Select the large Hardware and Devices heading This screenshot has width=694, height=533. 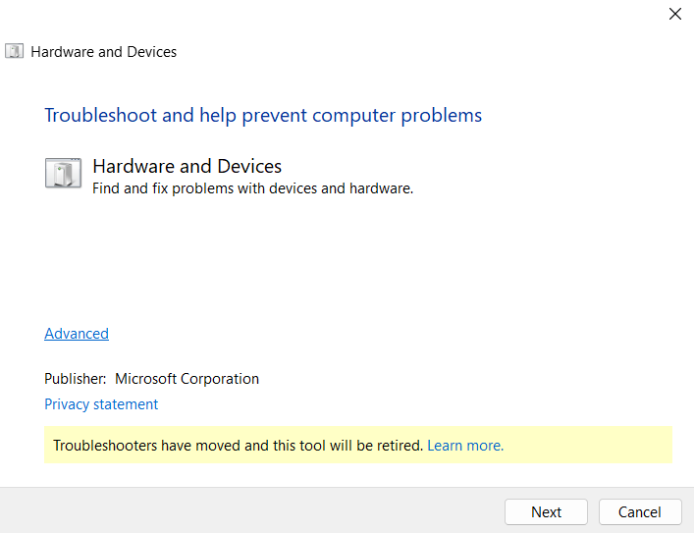coord(187,167)
